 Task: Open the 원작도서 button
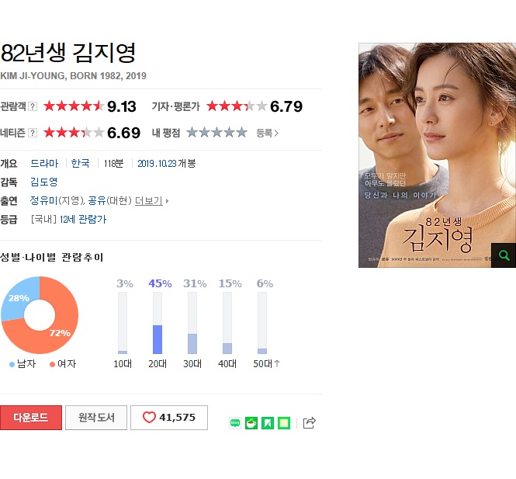[x=96, y=418]
